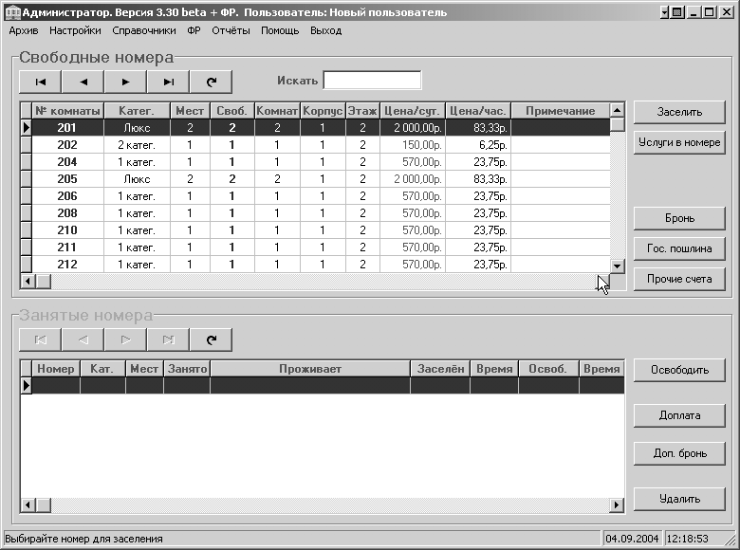Image resolution: width=740 pixels, height=550 pixels.
Task: Click the application icon in title bar
Action: pos(12,12)
